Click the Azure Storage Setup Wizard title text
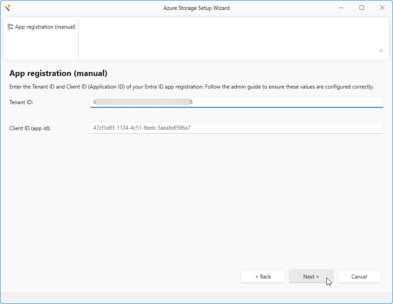This screenshot has width=393, height=304. [x=196, y=8]
